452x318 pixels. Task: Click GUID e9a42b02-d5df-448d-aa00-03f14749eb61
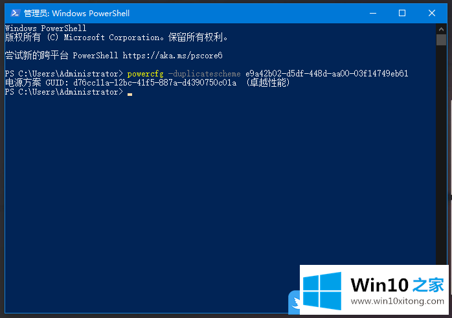click(x=327, y=74)
